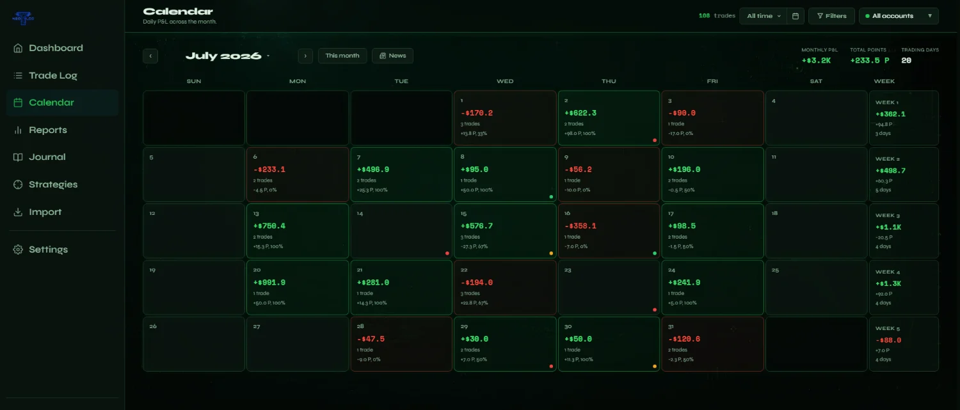The width and height of the screenshot is (960, 410).
Task: Click red news dot on July 2
Action: tap(655, 140)
